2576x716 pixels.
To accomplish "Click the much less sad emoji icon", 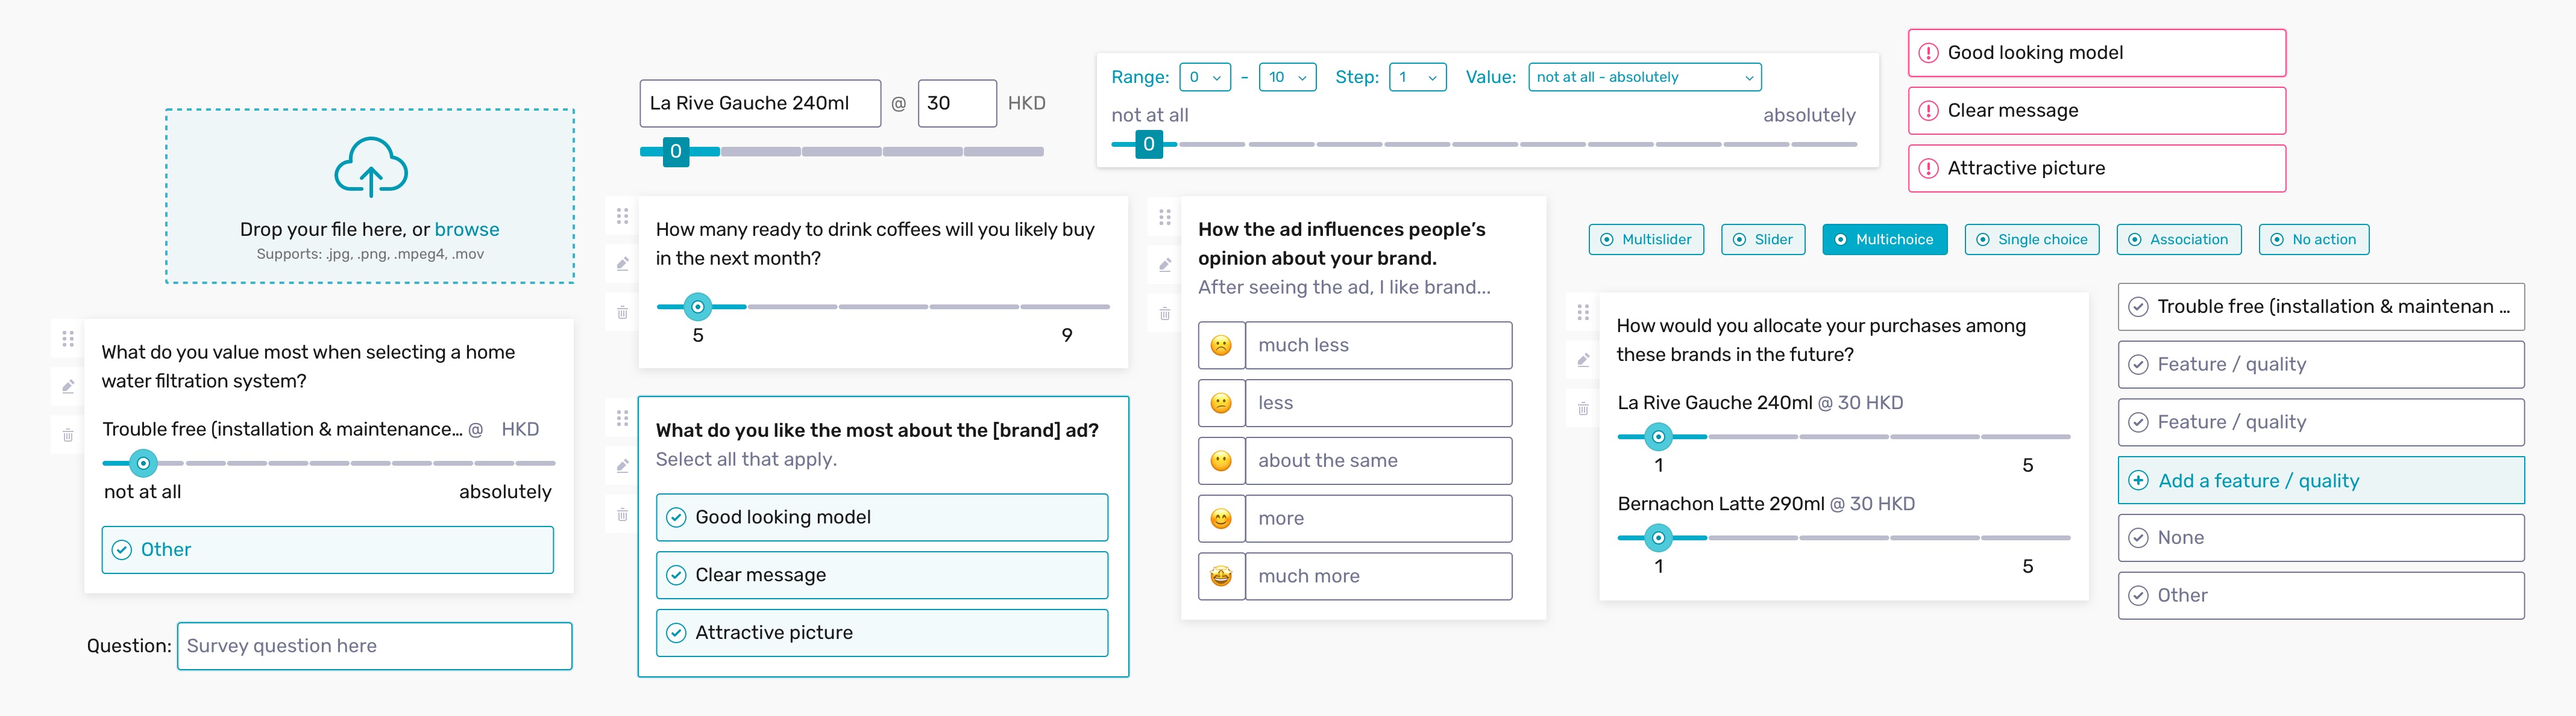I will pyautogui.click(x=1221, y=345).
